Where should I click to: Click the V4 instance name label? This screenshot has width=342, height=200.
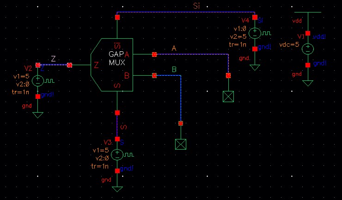pos(245,20)
